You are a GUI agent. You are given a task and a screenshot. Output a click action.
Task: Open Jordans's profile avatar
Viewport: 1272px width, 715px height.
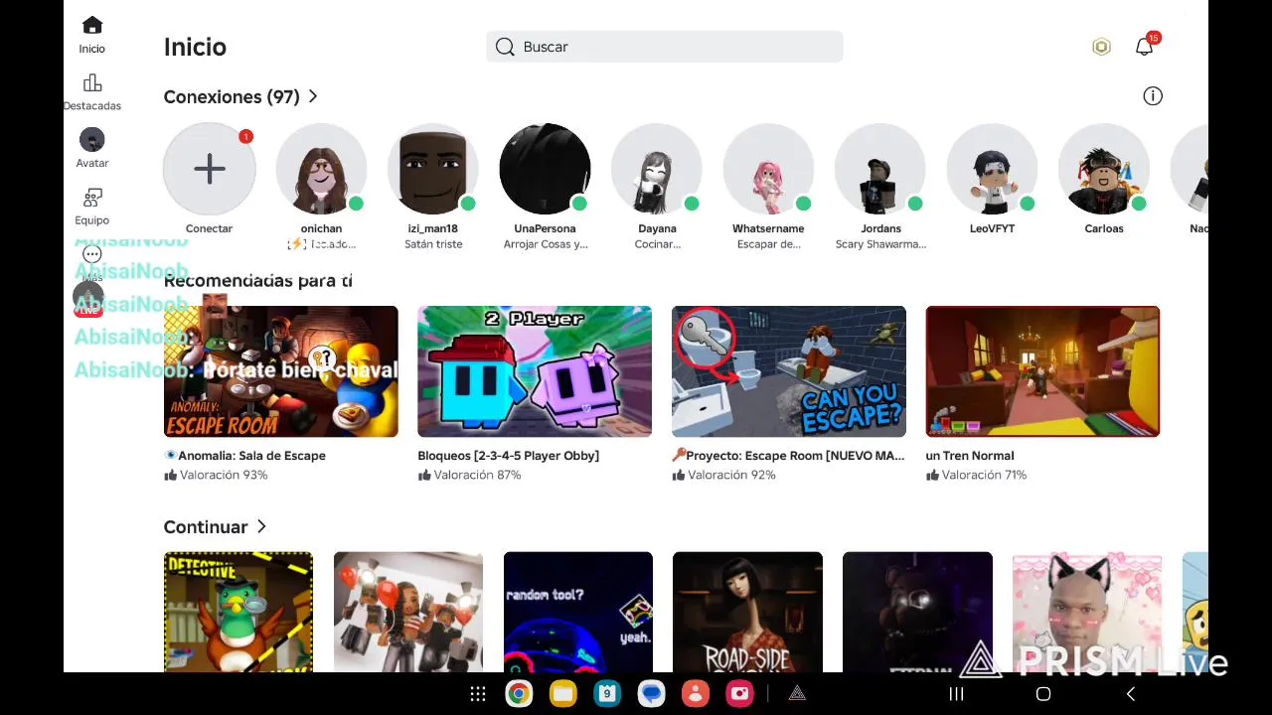(x=880, y=169)
